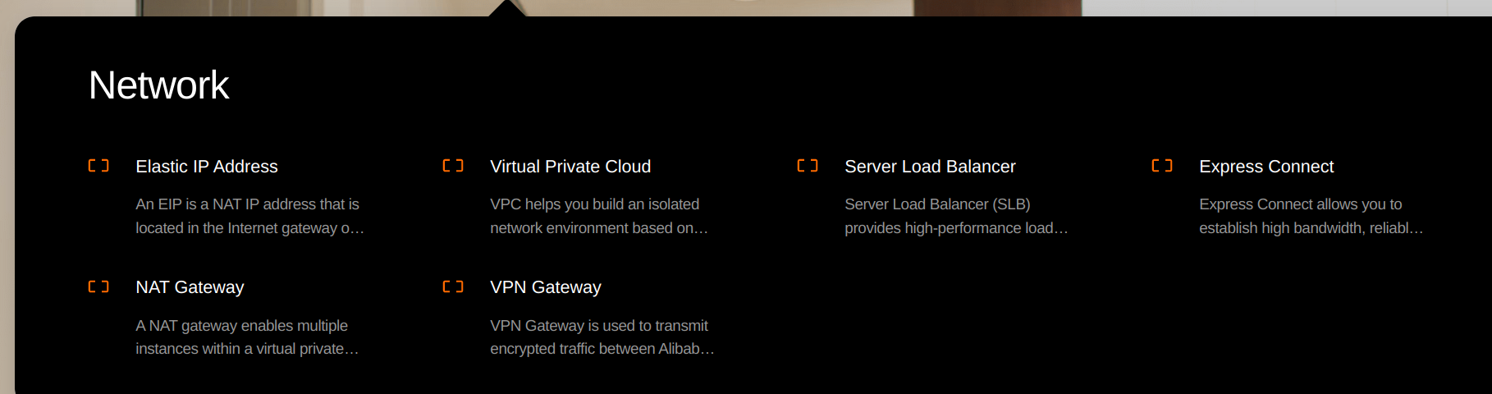Click the Virtual Private Cloud bracket icon
The height and width of the screenshot is (394, 1492).
(x=453, y=166)
